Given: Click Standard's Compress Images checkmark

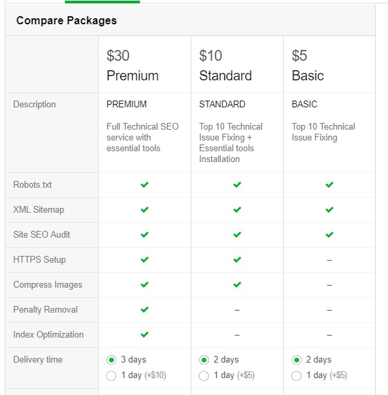Looking at the screenshot, I should pos(237,285).
